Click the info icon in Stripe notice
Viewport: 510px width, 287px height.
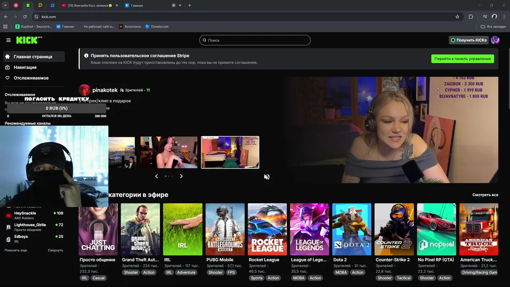pyautogui.click(x=86, y=56)
